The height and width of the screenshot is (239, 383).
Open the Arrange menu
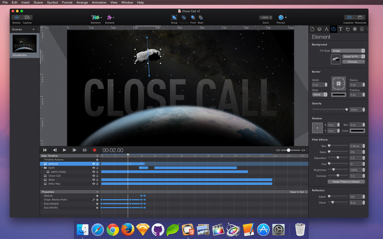(x=82, y=2)
